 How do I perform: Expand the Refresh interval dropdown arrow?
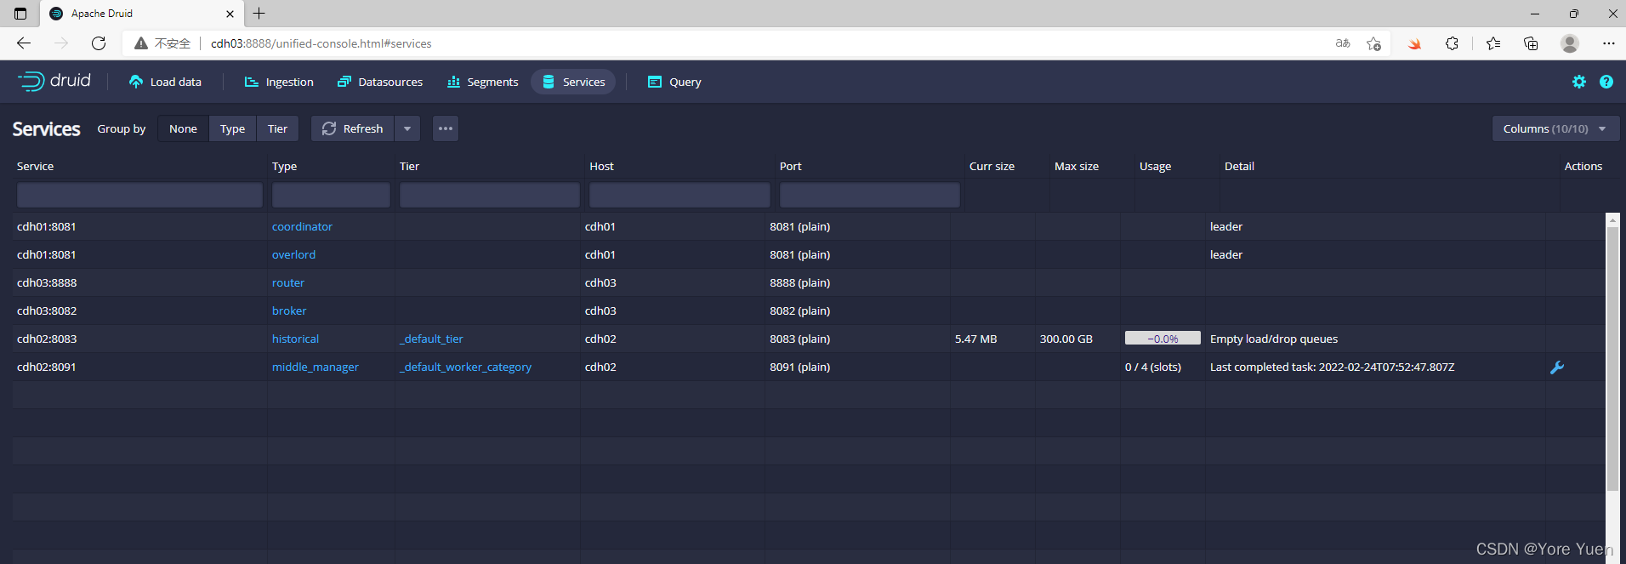(407, 128)
